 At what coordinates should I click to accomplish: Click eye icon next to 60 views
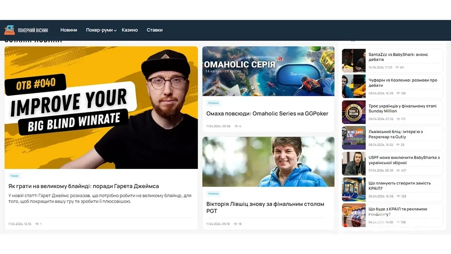point(397,67)
